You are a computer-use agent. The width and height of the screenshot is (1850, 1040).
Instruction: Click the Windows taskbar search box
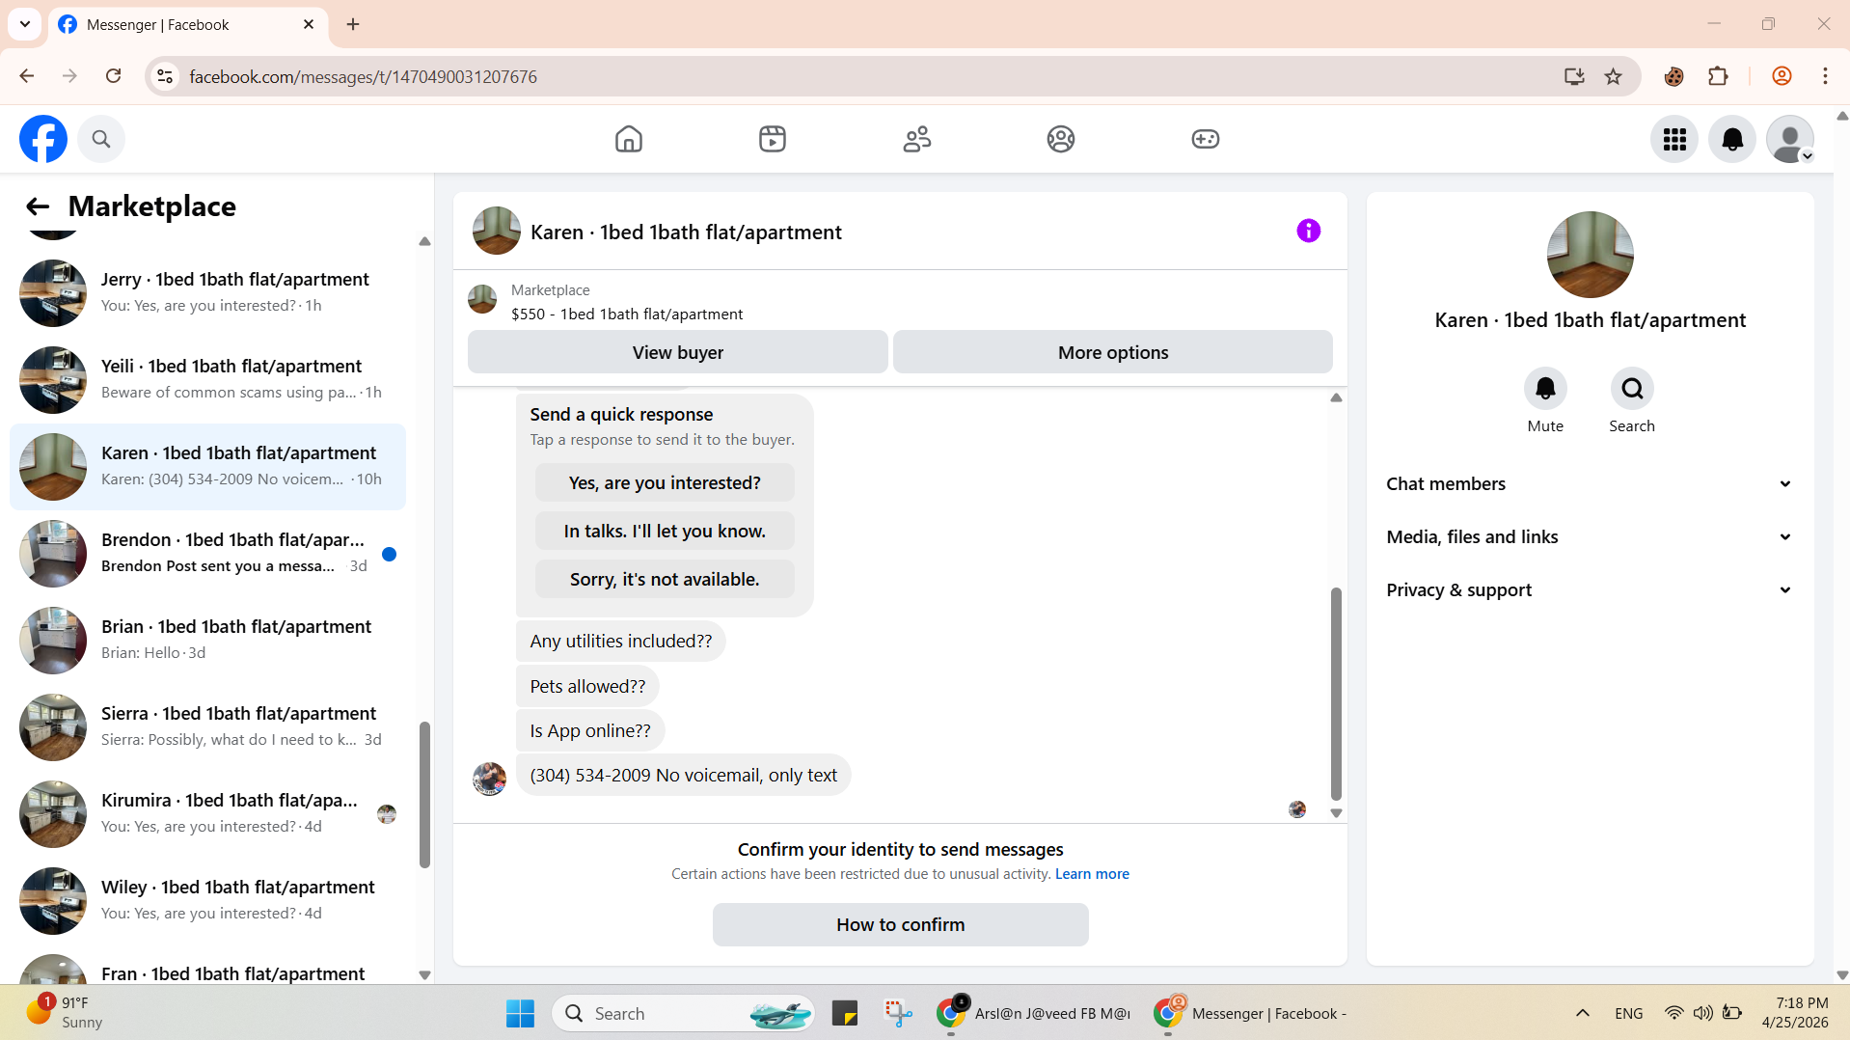[x=683, y=1014]
